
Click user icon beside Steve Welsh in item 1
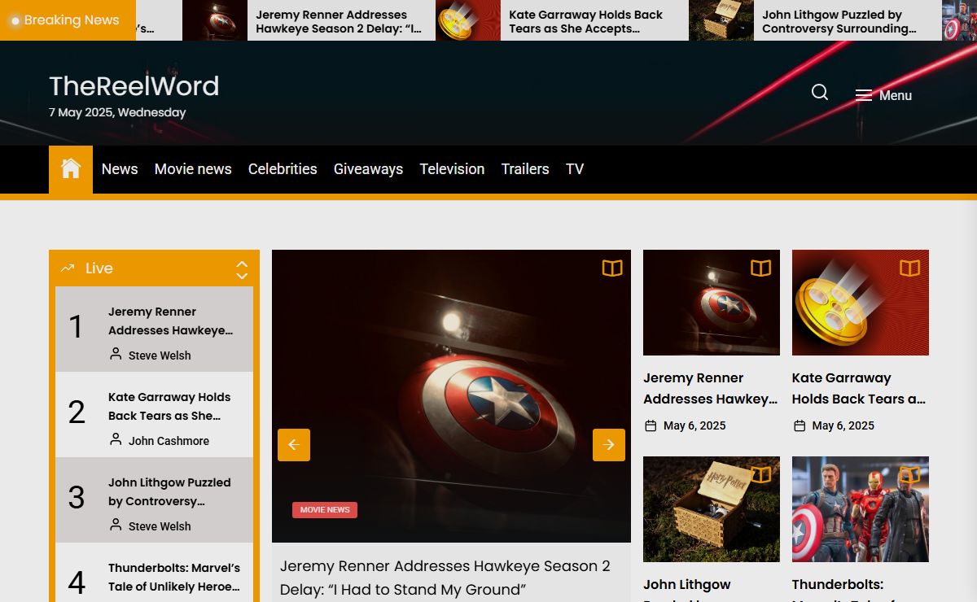(116, 355)
